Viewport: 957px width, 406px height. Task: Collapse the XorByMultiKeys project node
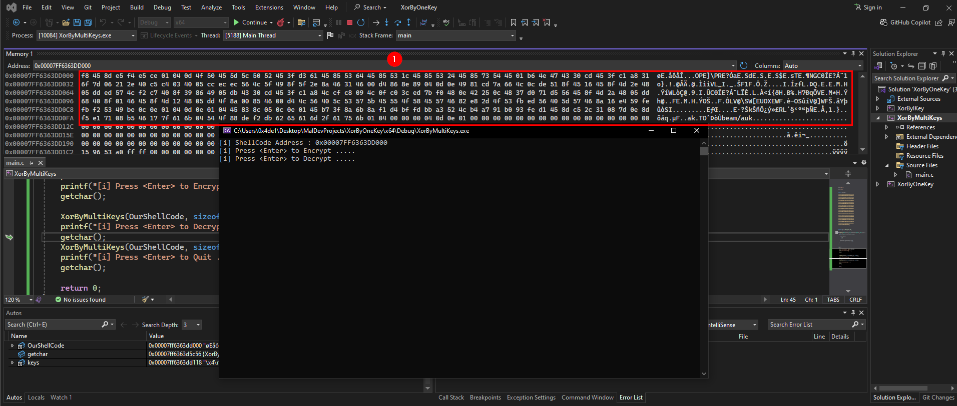(x=878, y=118)
